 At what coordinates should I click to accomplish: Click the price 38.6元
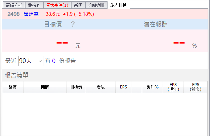53,14
